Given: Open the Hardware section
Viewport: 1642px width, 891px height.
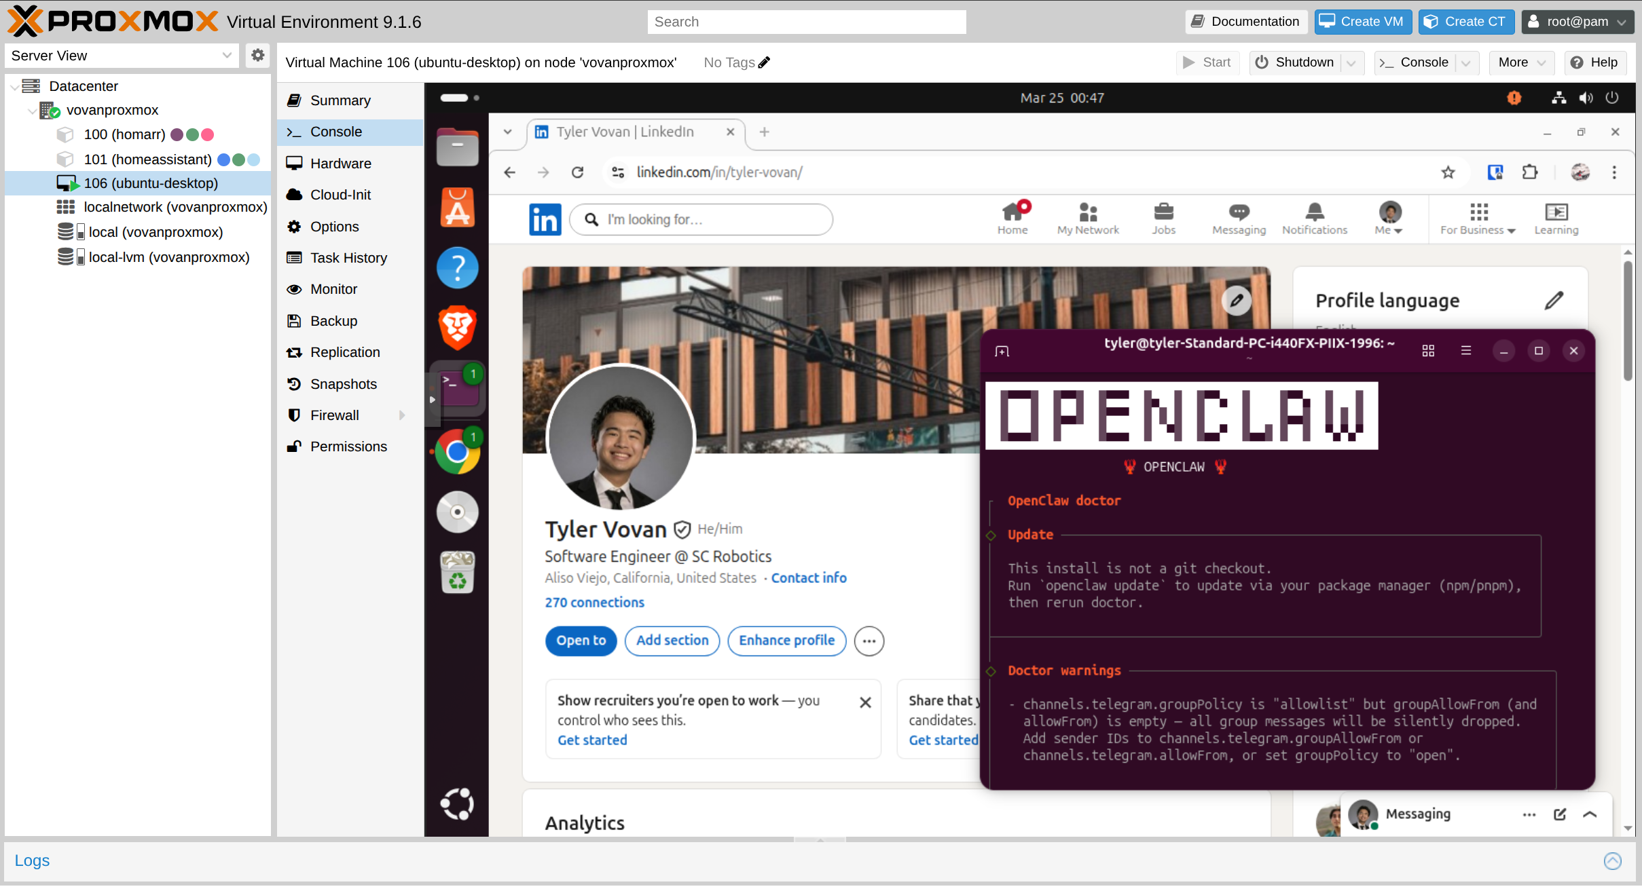Looking at the screenshot, I should [350, 164].
